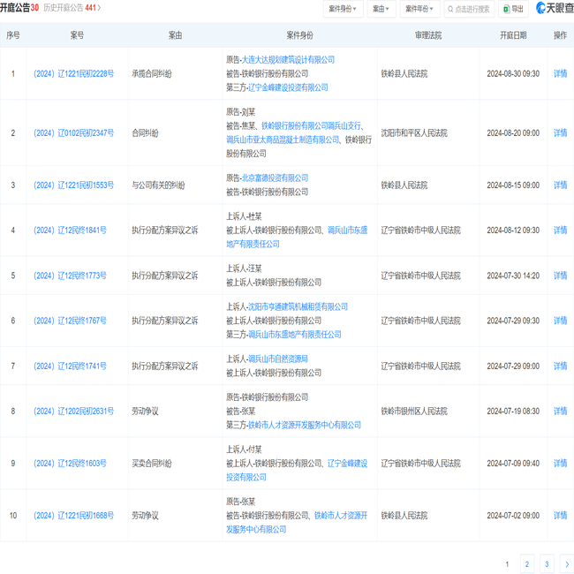Image resolution: width=574 pixels, height=574 pixels.
Task: Open 沈阳市亨通建筑机械租赁有限公司 link
Action: click(x=298, y=306)
